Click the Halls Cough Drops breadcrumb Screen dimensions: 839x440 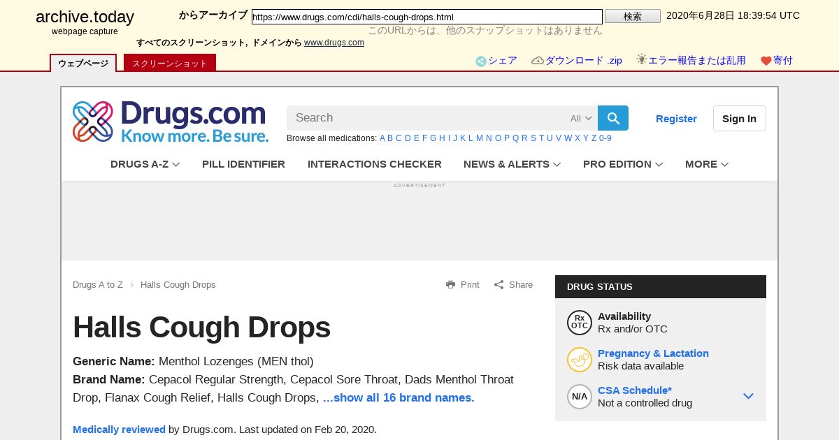pos(178,285)
